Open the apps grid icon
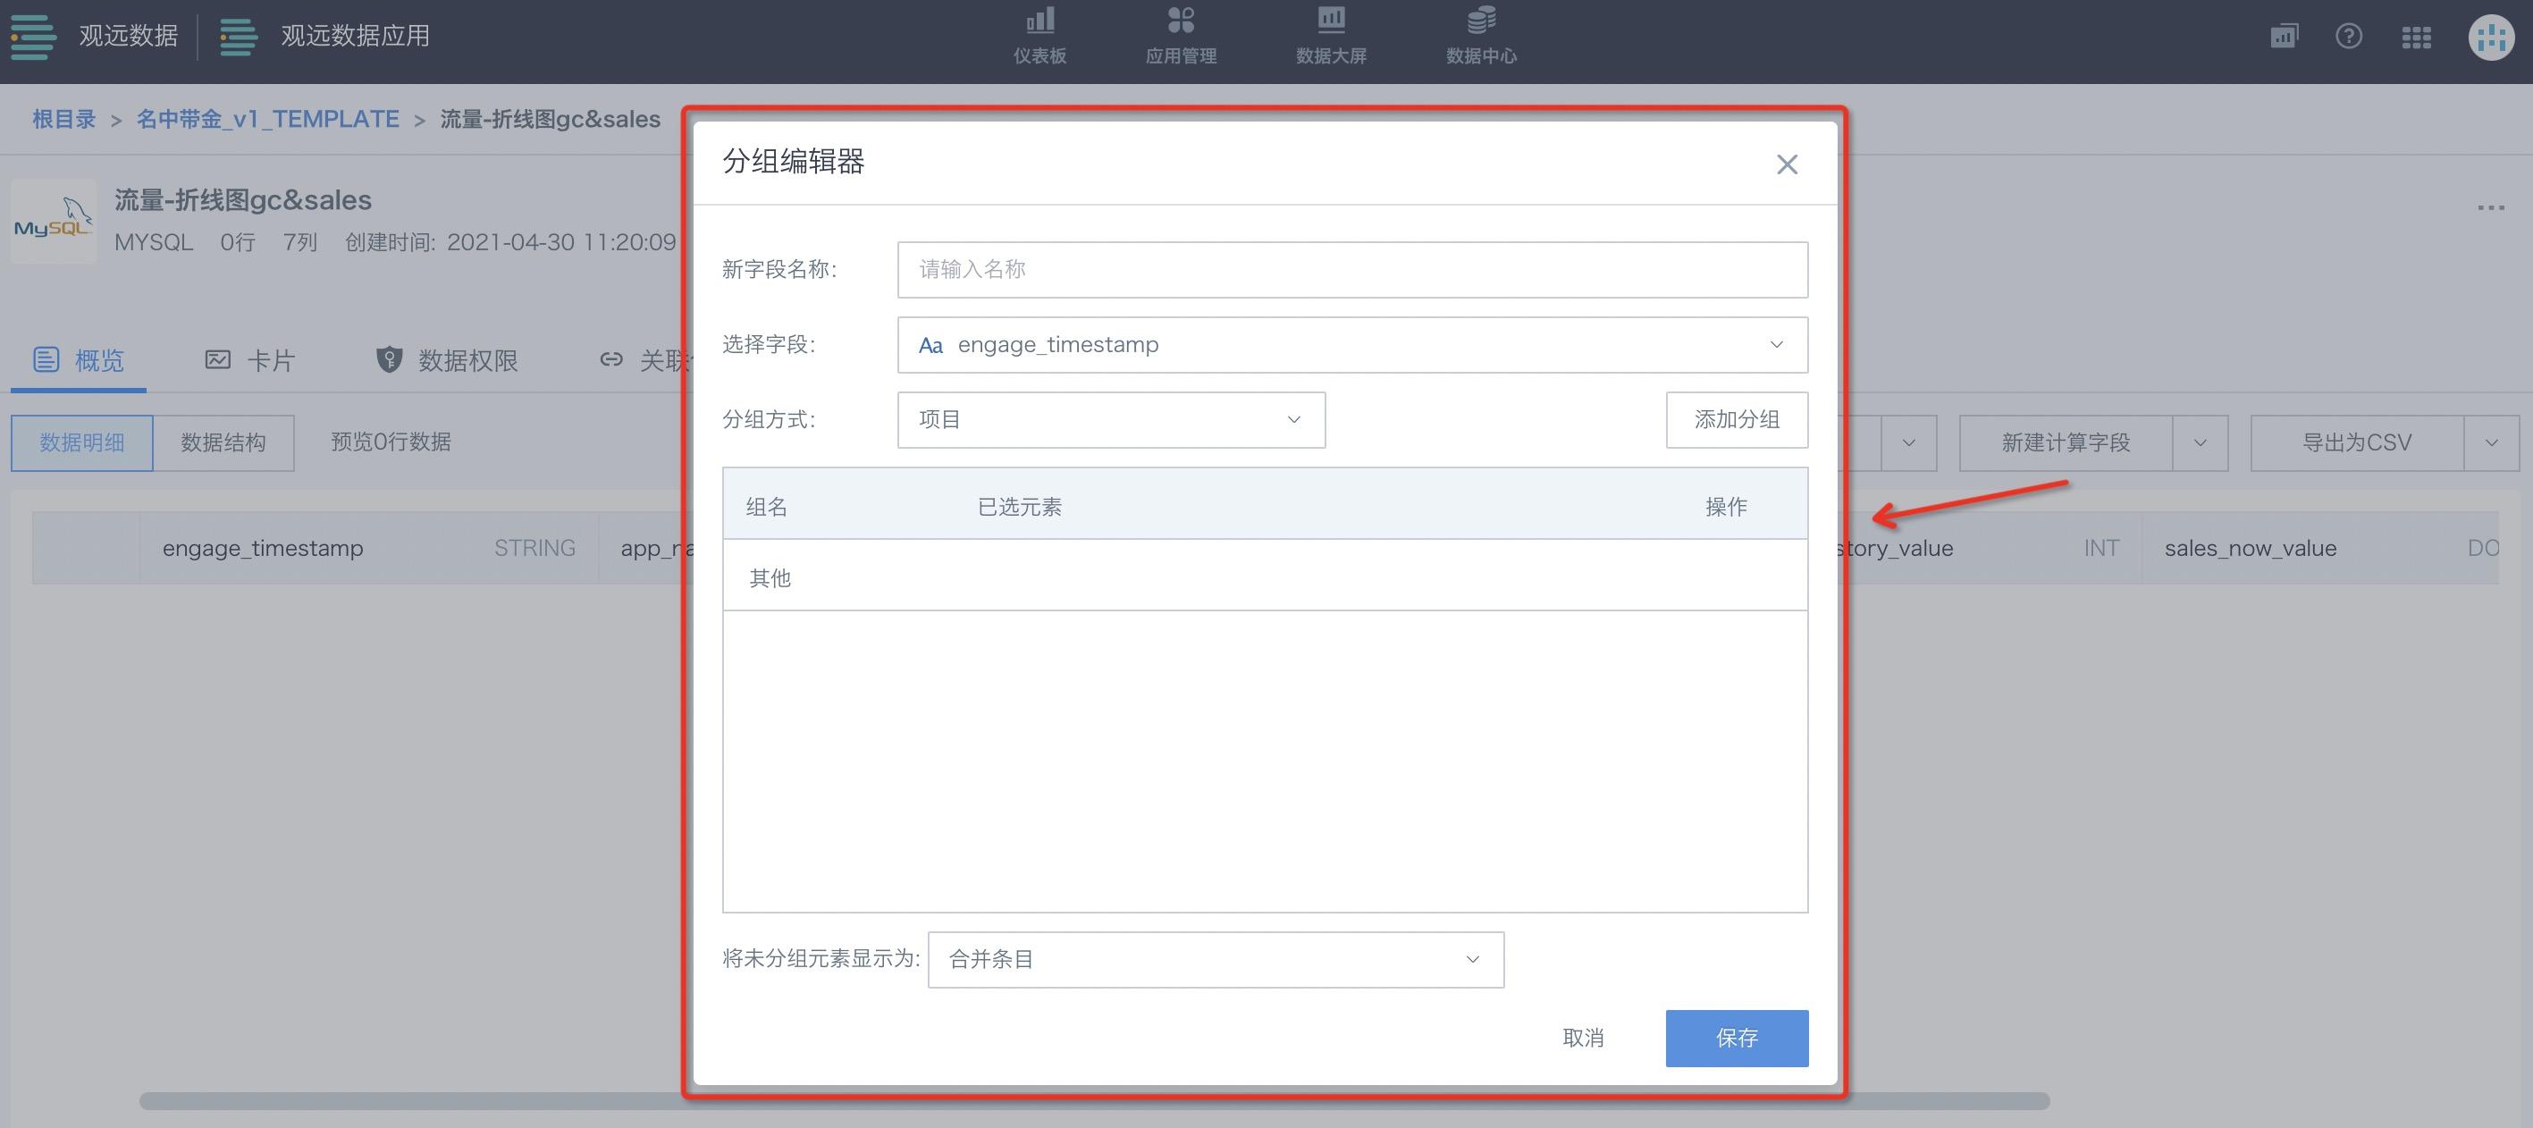This screenshot has height=1128, width=2533. click(x=2416, y=38)
